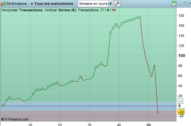The image size is (191, 126).
Task: Click the neutral 0 transactions count
Action: coord(108,10)
